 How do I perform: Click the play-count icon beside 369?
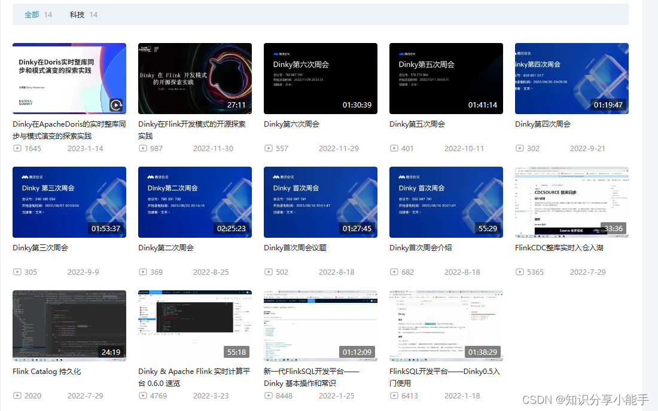[x=143, y=272]
